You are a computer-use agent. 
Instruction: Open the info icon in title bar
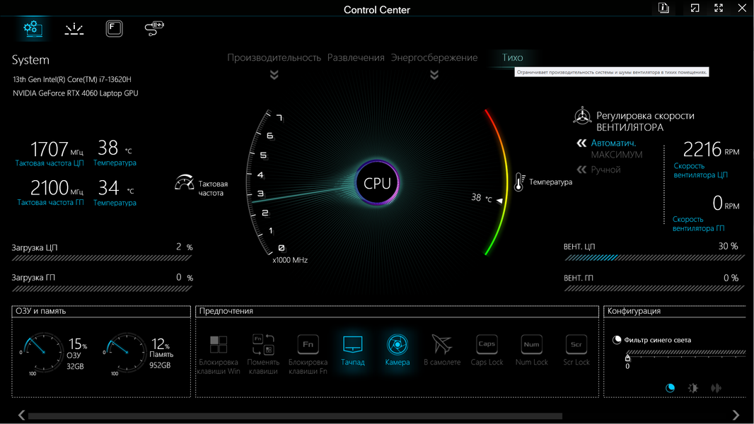(x=663, y=8)
